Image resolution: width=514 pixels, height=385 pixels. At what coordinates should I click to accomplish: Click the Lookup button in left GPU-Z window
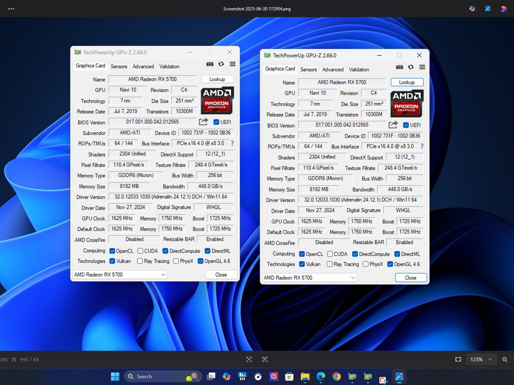217,79
